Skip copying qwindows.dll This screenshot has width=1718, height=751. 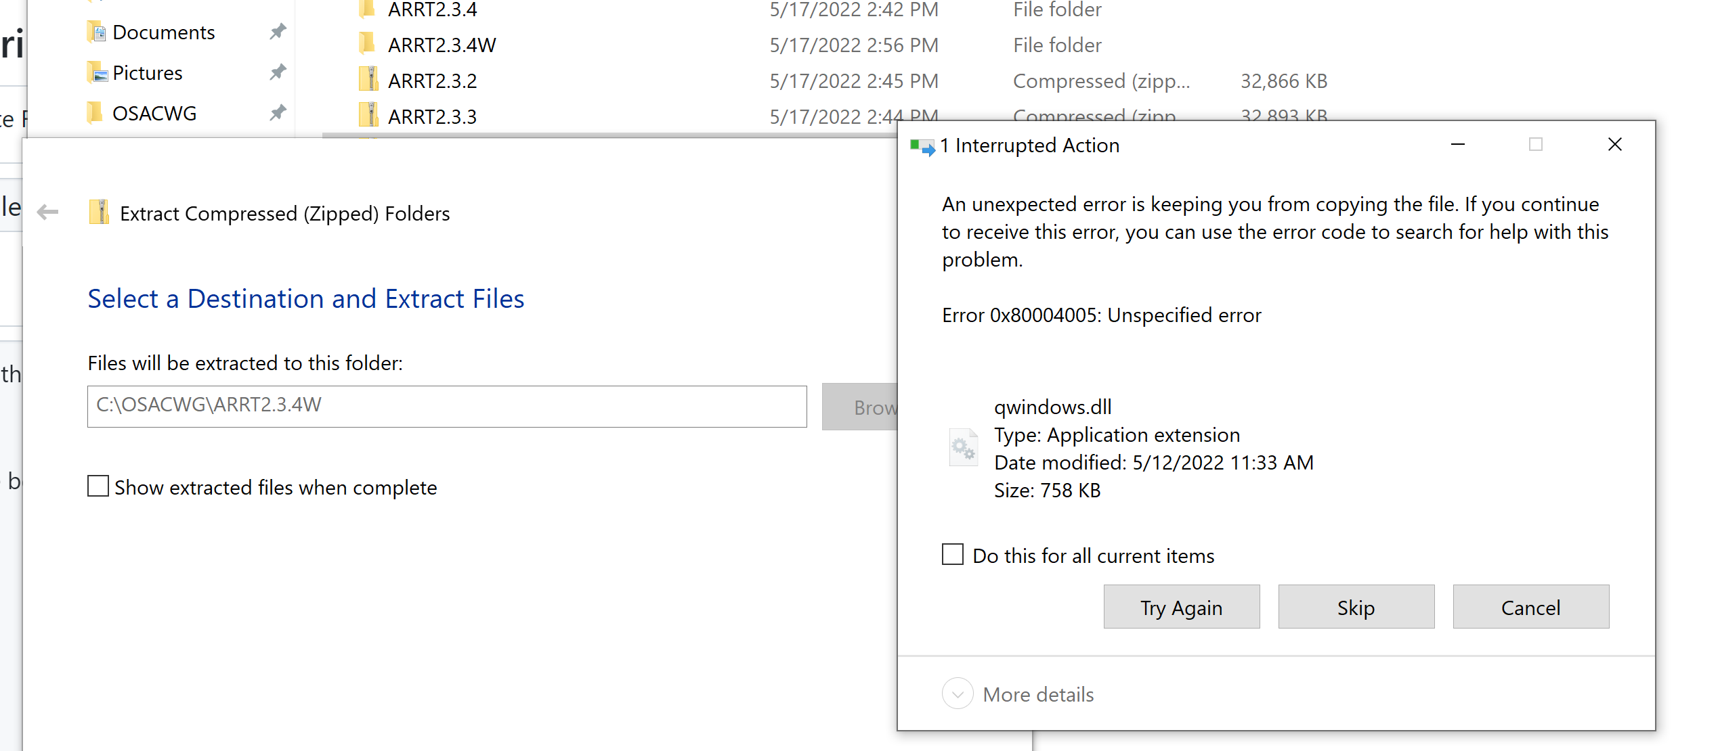coord(1356,607)
